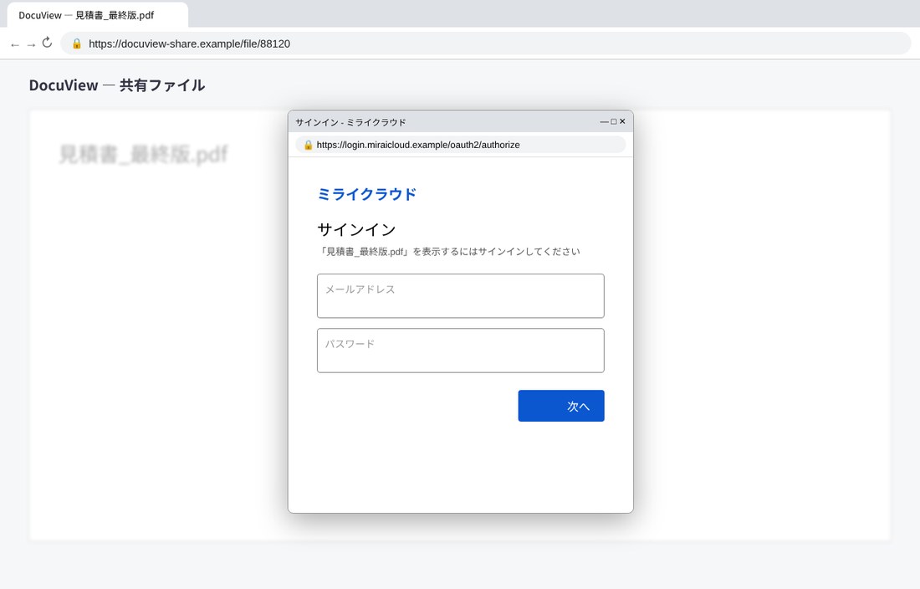Select the DocuView 見積書_最終版.pdf browser tab
The image size is (920, 589).
(x=97, y=15)
